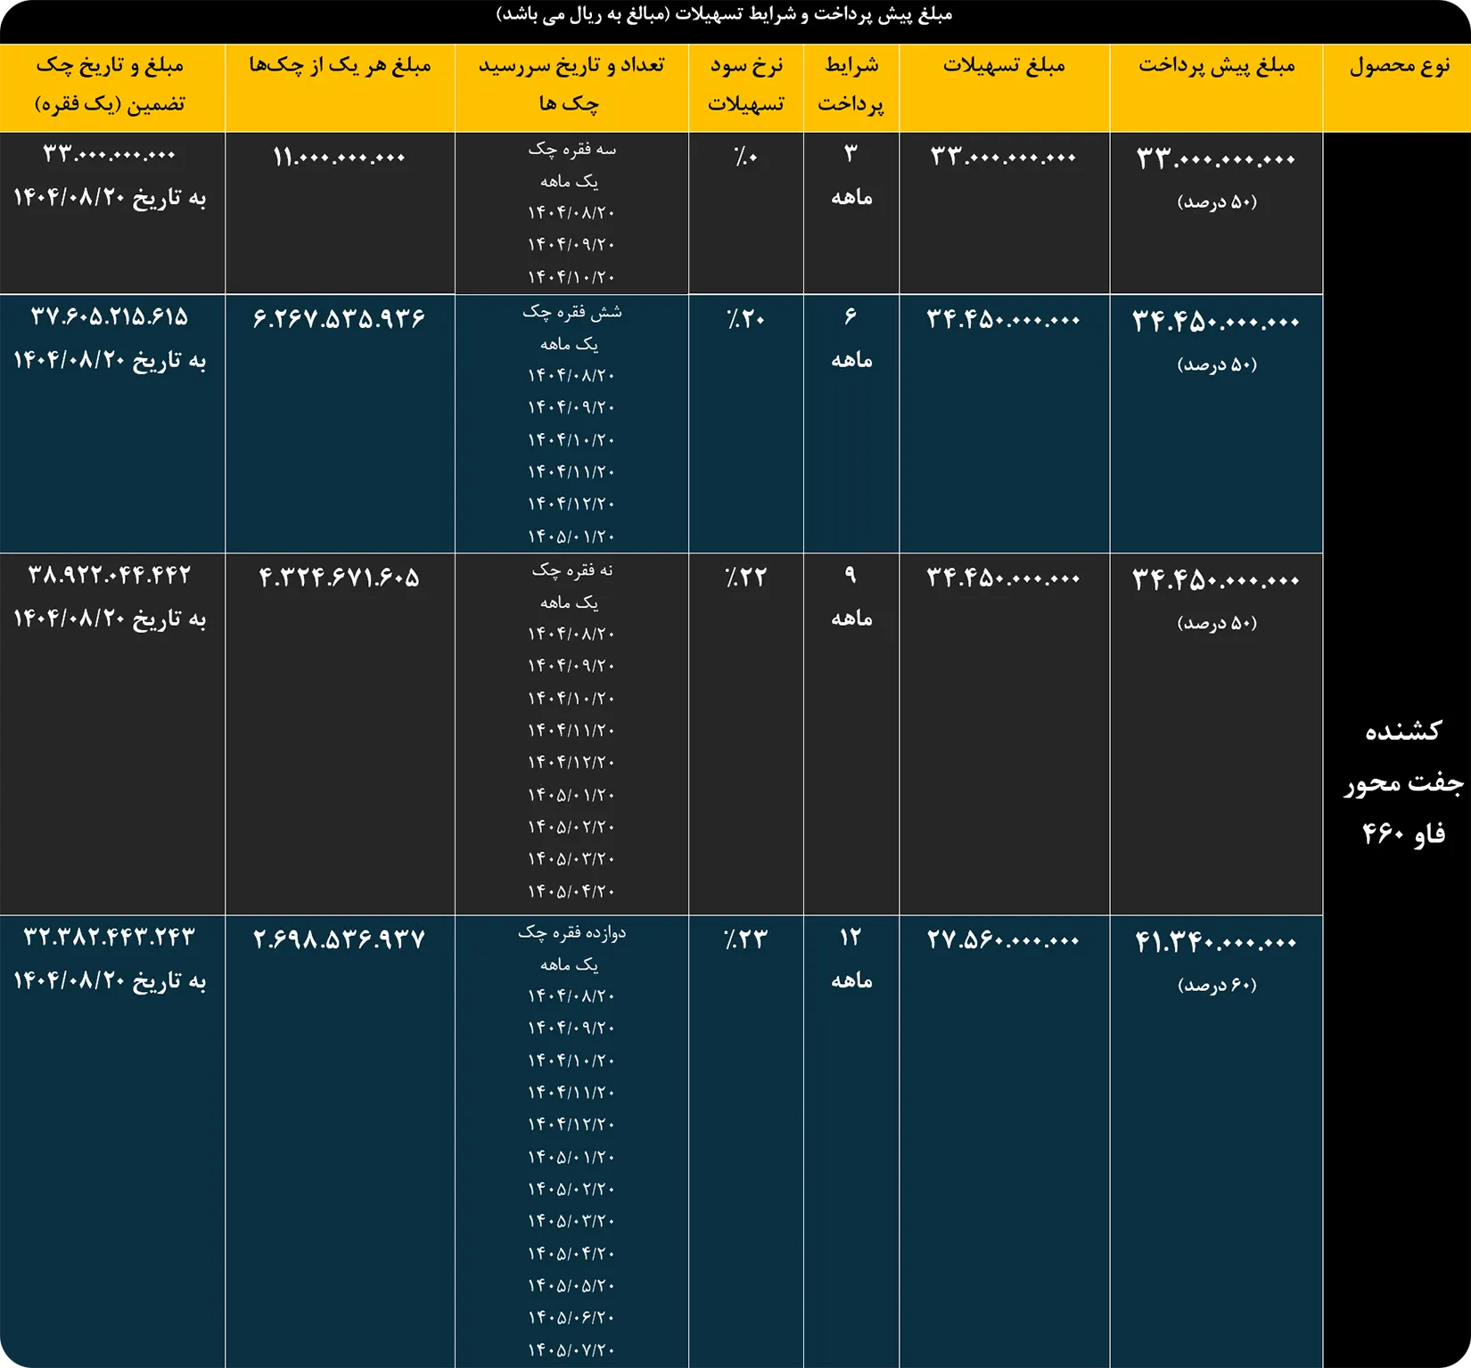Click the 'نوع محصول' column header
Viewport: 1471px width, 1368px height.
pyautogui.click(x=1399, y=66)
